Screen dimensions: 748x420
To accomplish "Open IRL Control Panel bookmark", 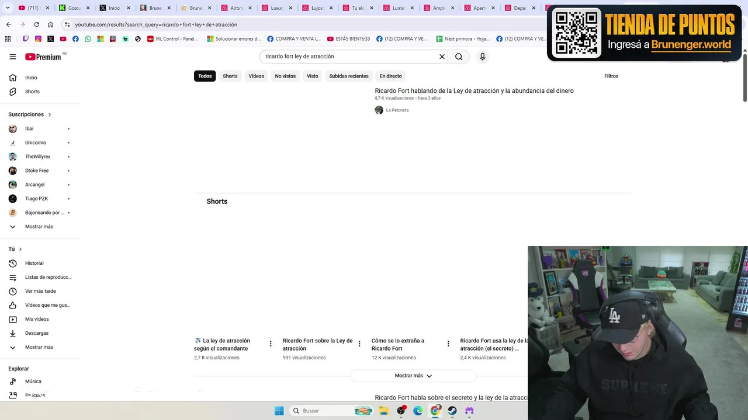I will (172, 39).
